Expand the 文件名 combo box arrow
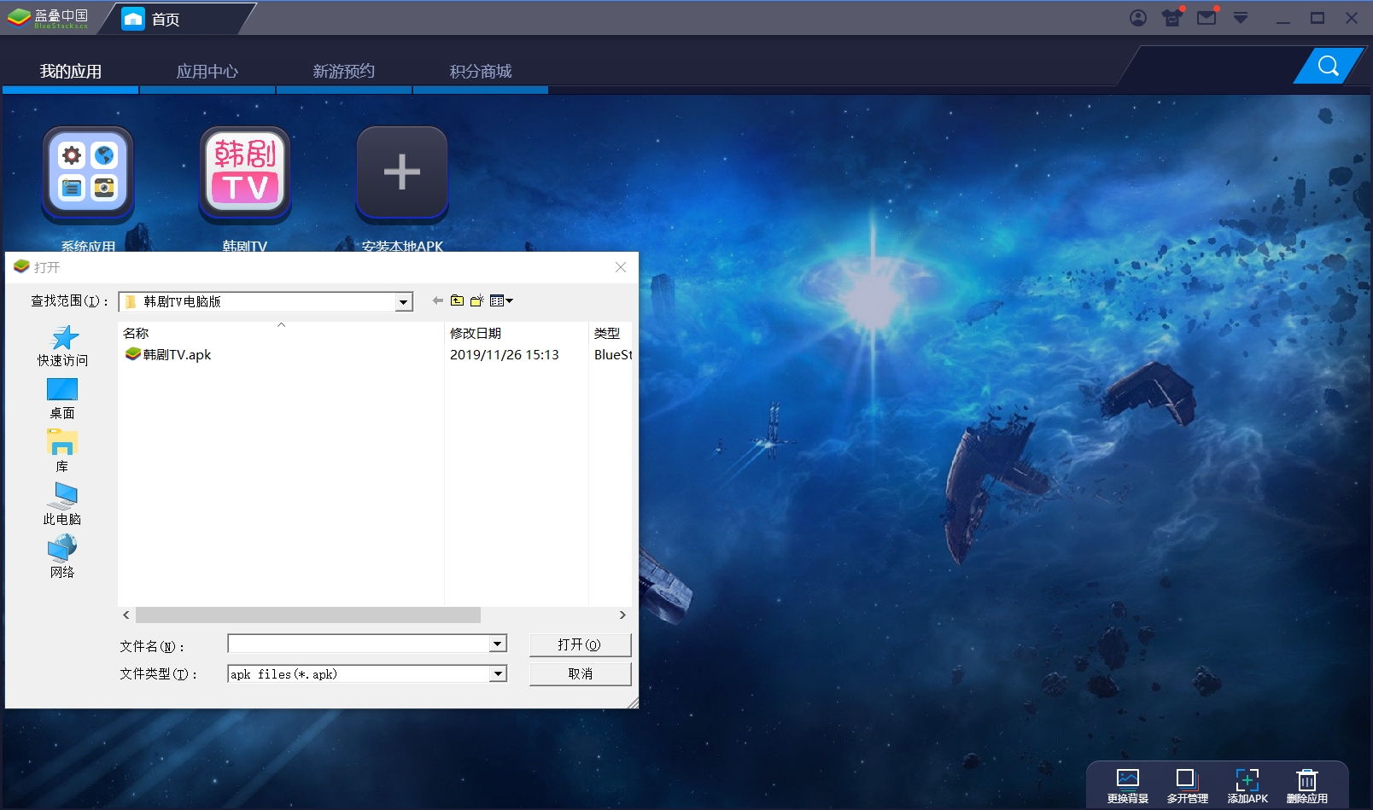This screenshot has width=1373, height=810. pos(498,644)
